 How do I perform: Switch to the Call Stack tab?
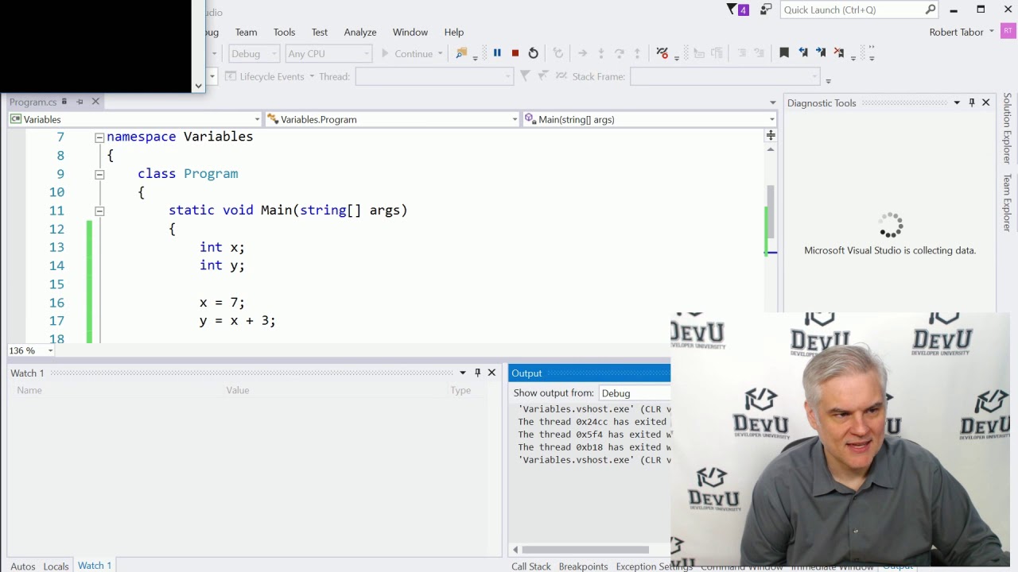pyautogui.click(x=531, y=566)
